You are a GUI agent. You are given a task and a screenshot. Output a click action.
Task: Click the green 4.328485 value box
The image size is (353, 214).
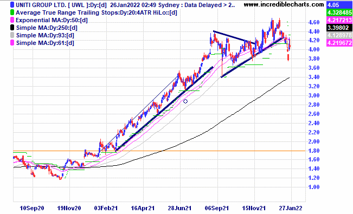click(339, 12)
